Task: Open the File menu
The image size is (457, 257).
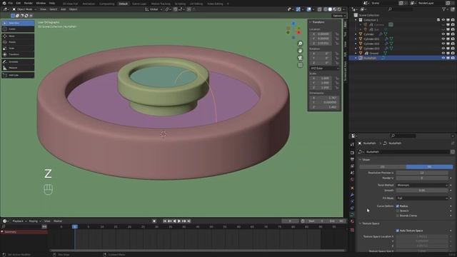Action: 11,3
